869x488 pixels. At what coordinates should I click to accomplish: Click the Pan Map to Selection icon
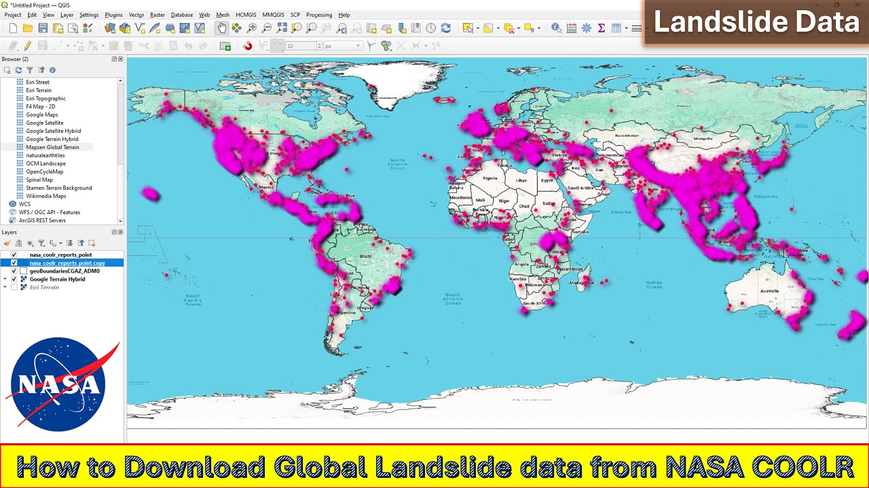click(x=236, y=28)
